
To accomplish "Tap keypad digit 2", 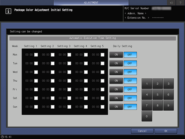I will pos(157,83).
